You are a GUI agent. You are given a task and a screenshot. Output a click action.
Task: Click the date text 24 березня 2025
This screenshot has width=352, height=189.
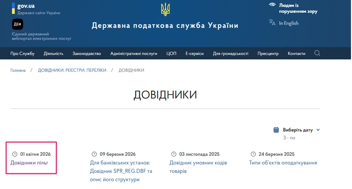[x=277, y=154]
